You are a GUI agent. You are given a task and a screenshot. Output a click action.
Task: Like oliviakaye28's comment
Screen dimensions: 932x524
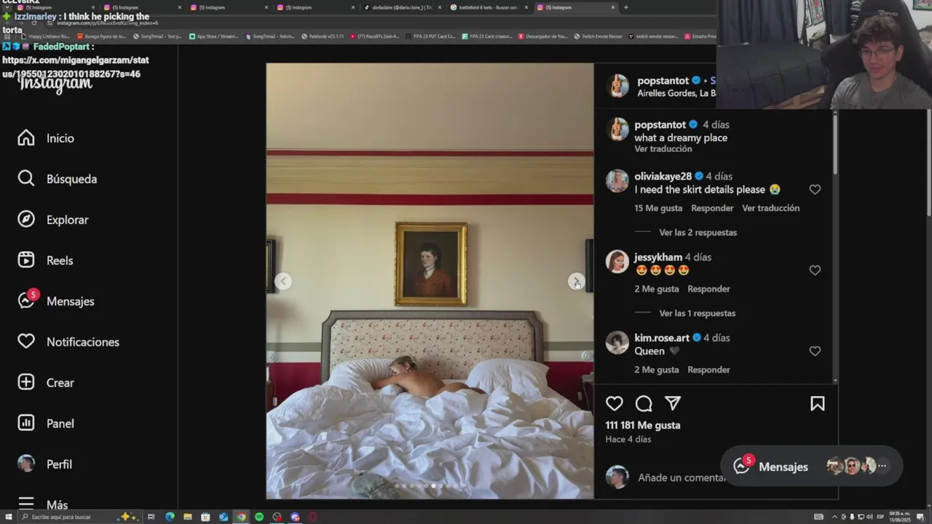pos(815,189)
